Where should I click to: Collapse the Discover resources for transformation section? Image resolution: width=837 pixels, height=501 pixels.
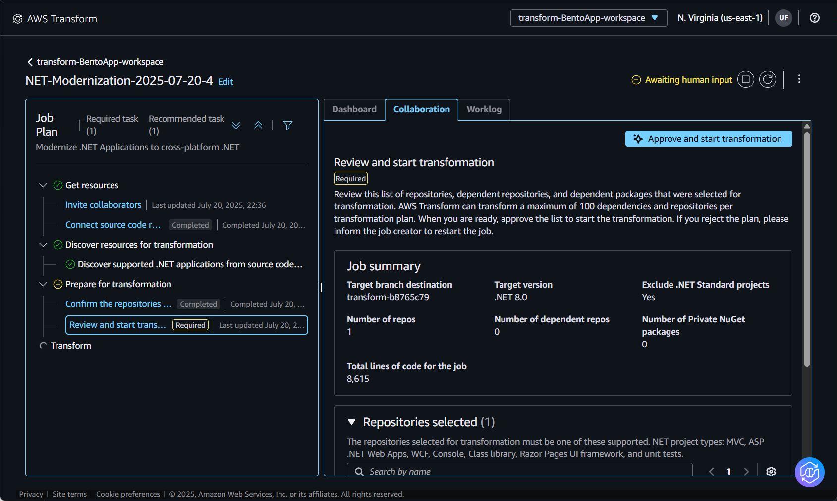43,245
